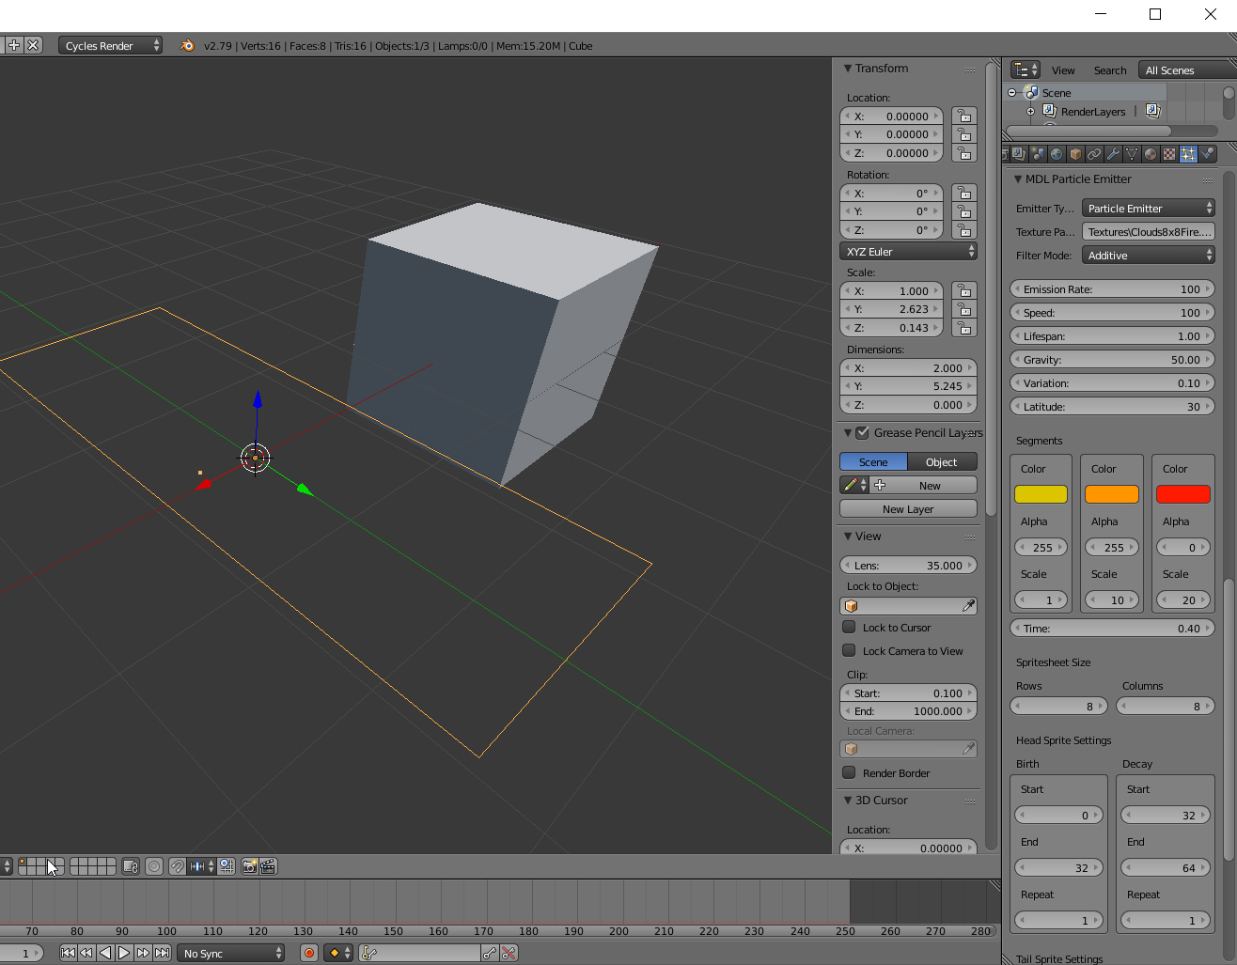This screenshot has width=1237, height=965.
Task: Open the Texture properties checkerboard tab
Action: (1169, 154)
